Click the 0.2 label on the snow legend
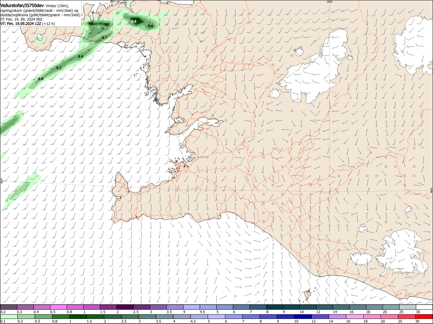433x324 pixels. coord(3,312)
